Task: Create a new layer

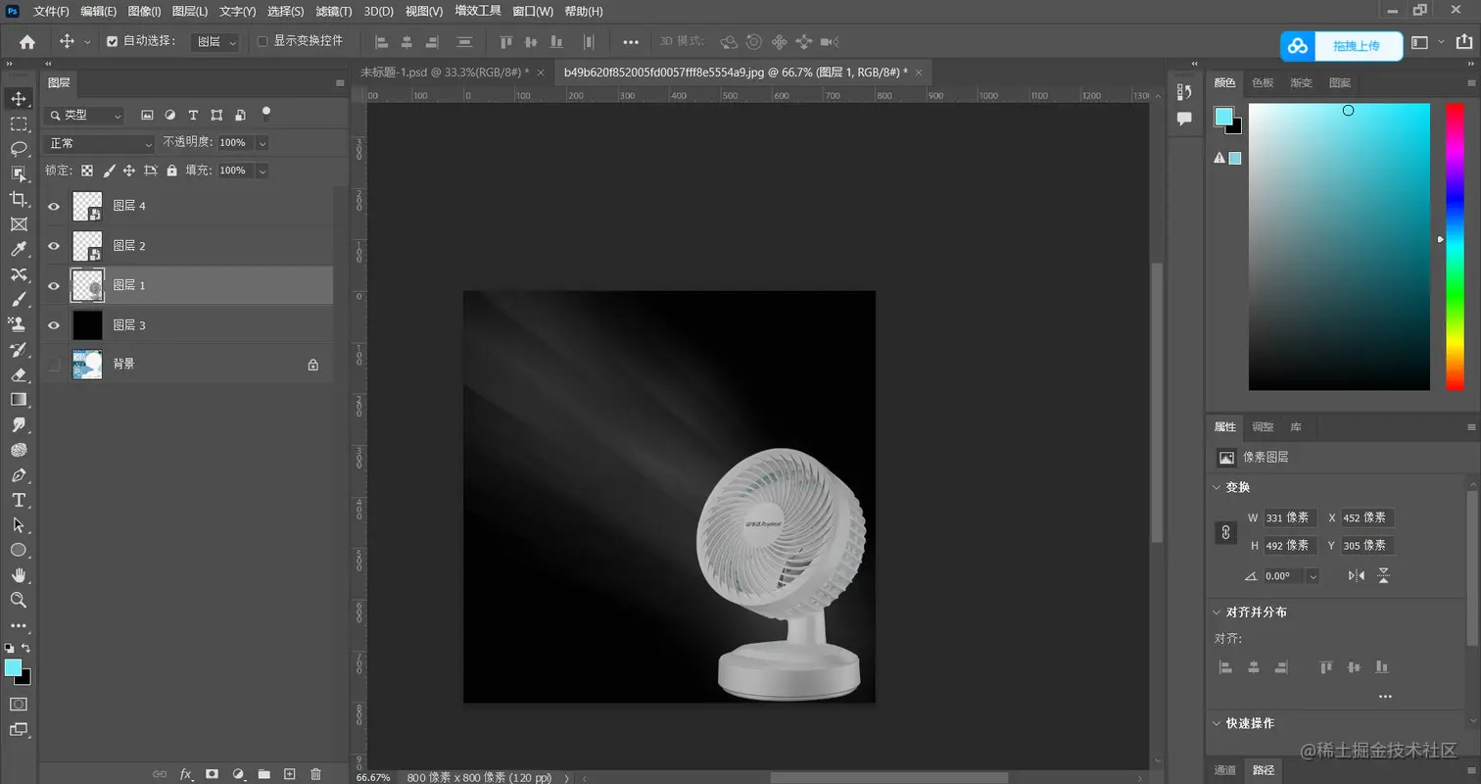Action: pyautogui.click(x=289, y=773)
